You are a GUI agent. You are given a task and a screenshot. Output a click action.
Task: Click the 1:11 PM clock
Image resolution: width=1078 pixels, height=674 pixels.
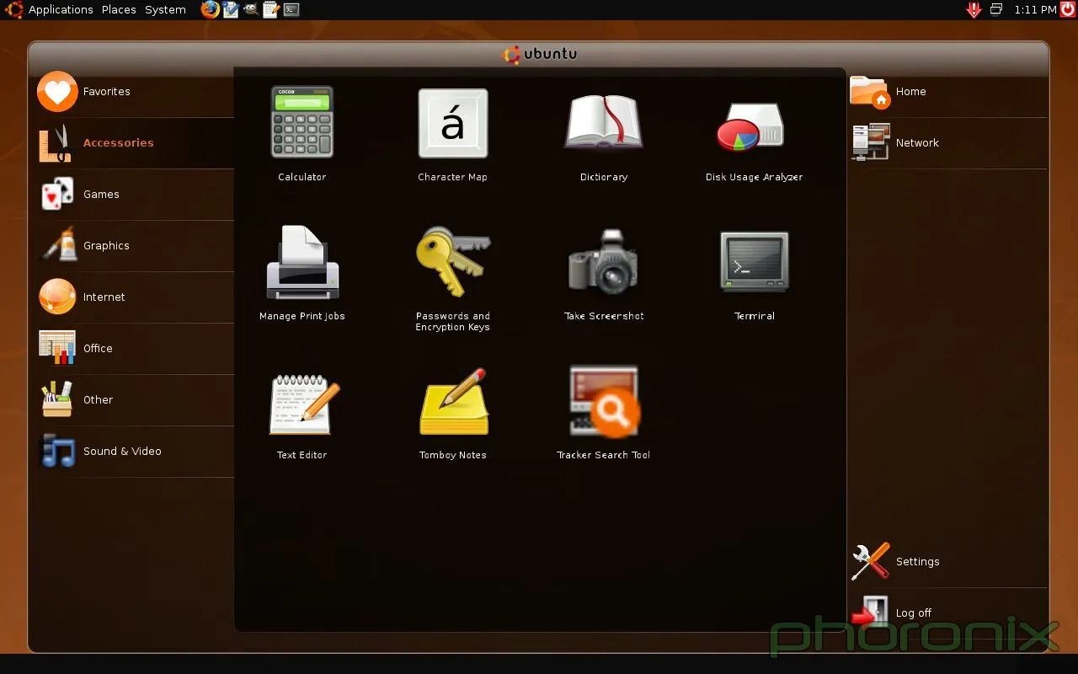click(1035, 10)
